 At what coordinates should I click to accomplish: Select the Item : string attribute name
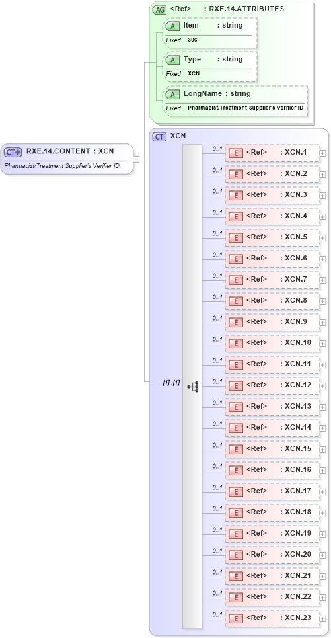pyautogui.click(x=213, y=25)
